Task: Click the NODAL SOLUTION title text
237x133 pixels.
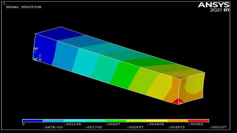Action: 24,7
